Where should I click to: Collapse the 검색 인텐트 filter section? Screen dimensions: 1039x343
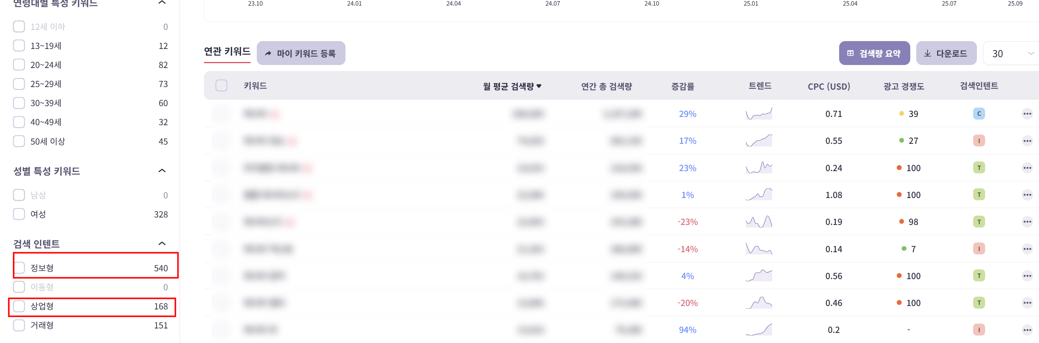(x=162, y=244)
